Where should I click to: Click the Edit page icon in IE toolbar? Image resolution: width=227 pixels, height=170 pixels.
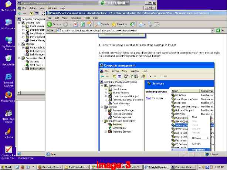(x=156, y=24)
